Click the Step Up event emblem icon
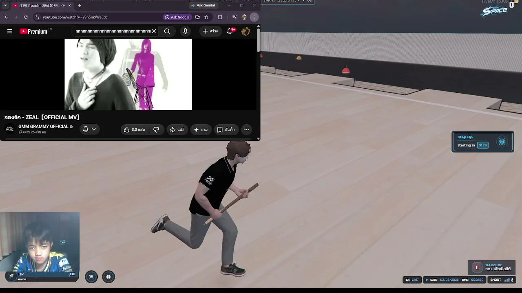This screenshot has height=293, width=522. (502, 142)
